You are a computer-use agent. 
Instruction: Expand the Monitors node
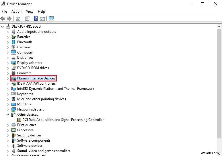click(8, 104)
